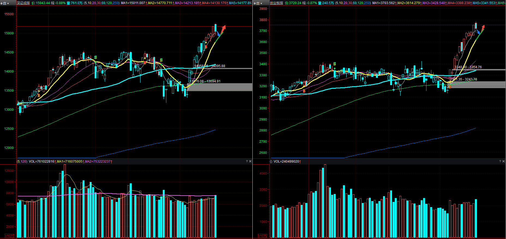This screenshot has height=239, width=506.
Task: Click blue down-arrow marker on right chart
Action: (478, 32)
